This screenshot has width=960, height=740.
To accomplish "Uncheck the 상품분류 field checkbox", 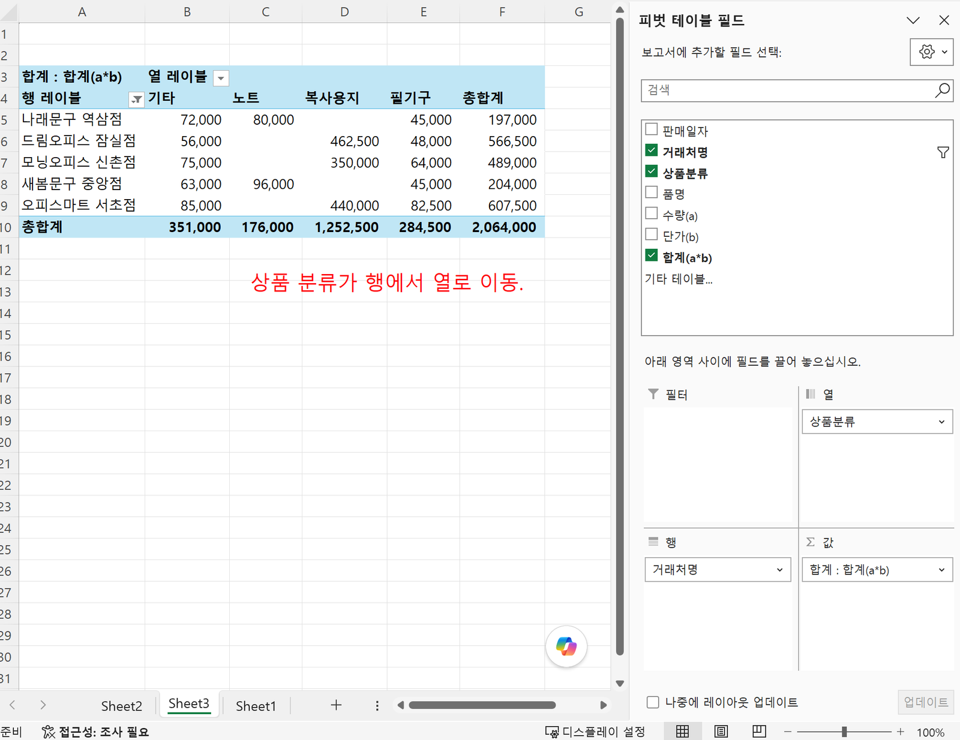I will click(x=651, y=172).
